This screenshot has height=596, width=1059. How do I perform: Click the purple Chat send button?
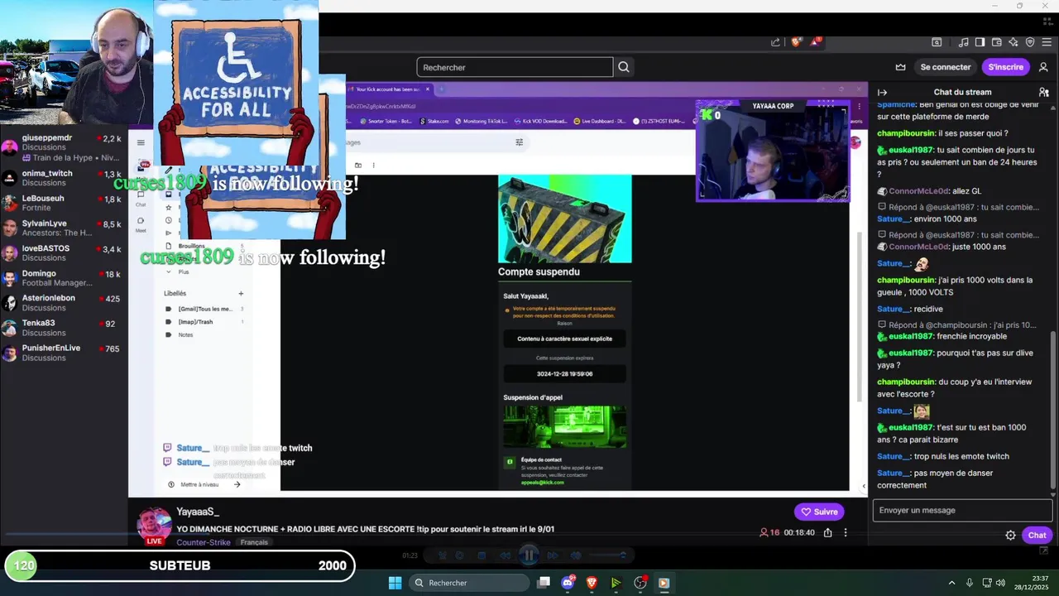coord(1037,535)
